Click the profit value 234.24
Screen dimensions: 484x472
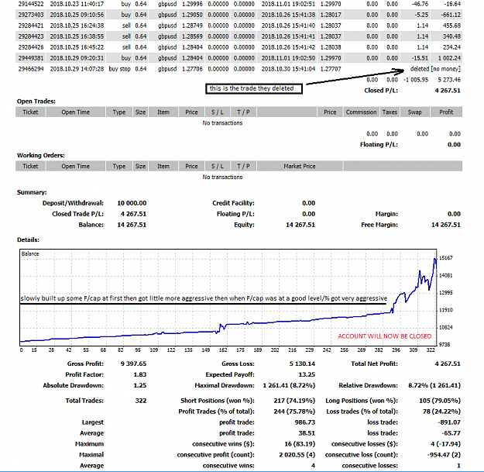(451, 47)
